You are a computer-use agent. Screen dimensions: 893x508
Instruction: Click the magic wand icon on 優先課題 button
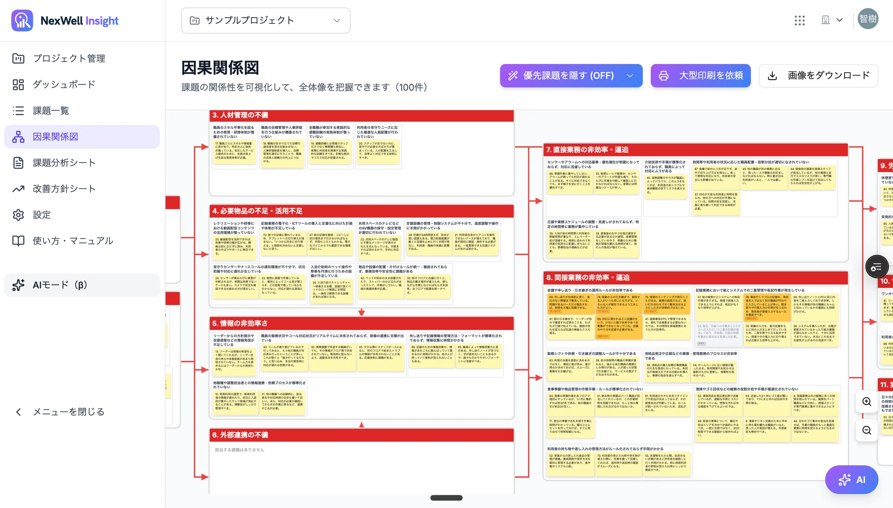(x=513, y=75)
